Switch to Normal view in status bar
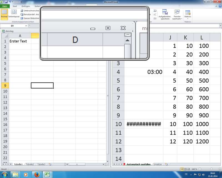The height and width of the screenshot is (178, 222). [182, 169]
